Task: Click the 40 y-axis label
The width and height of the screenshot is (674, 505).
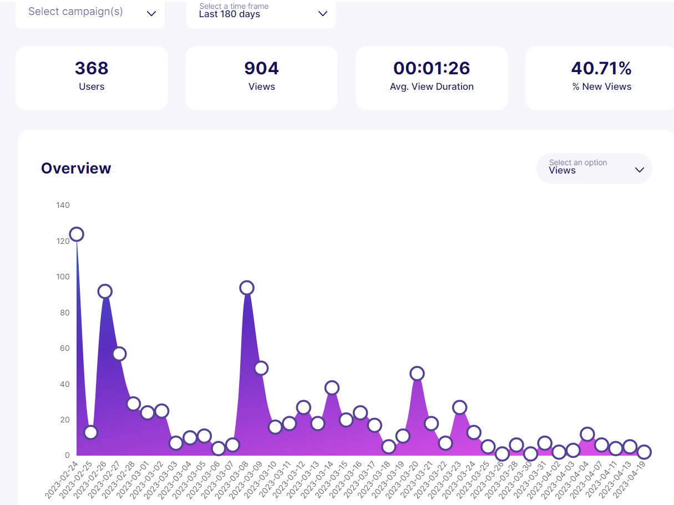Action: click(x=65, y=384)
